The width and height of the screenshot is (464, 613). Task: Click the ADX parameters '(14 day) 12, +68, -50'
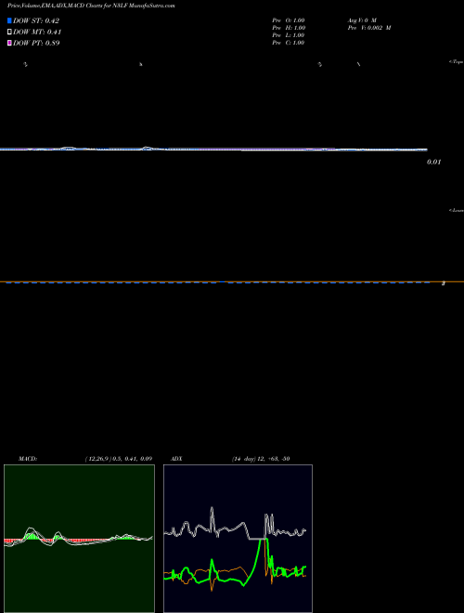261,459
